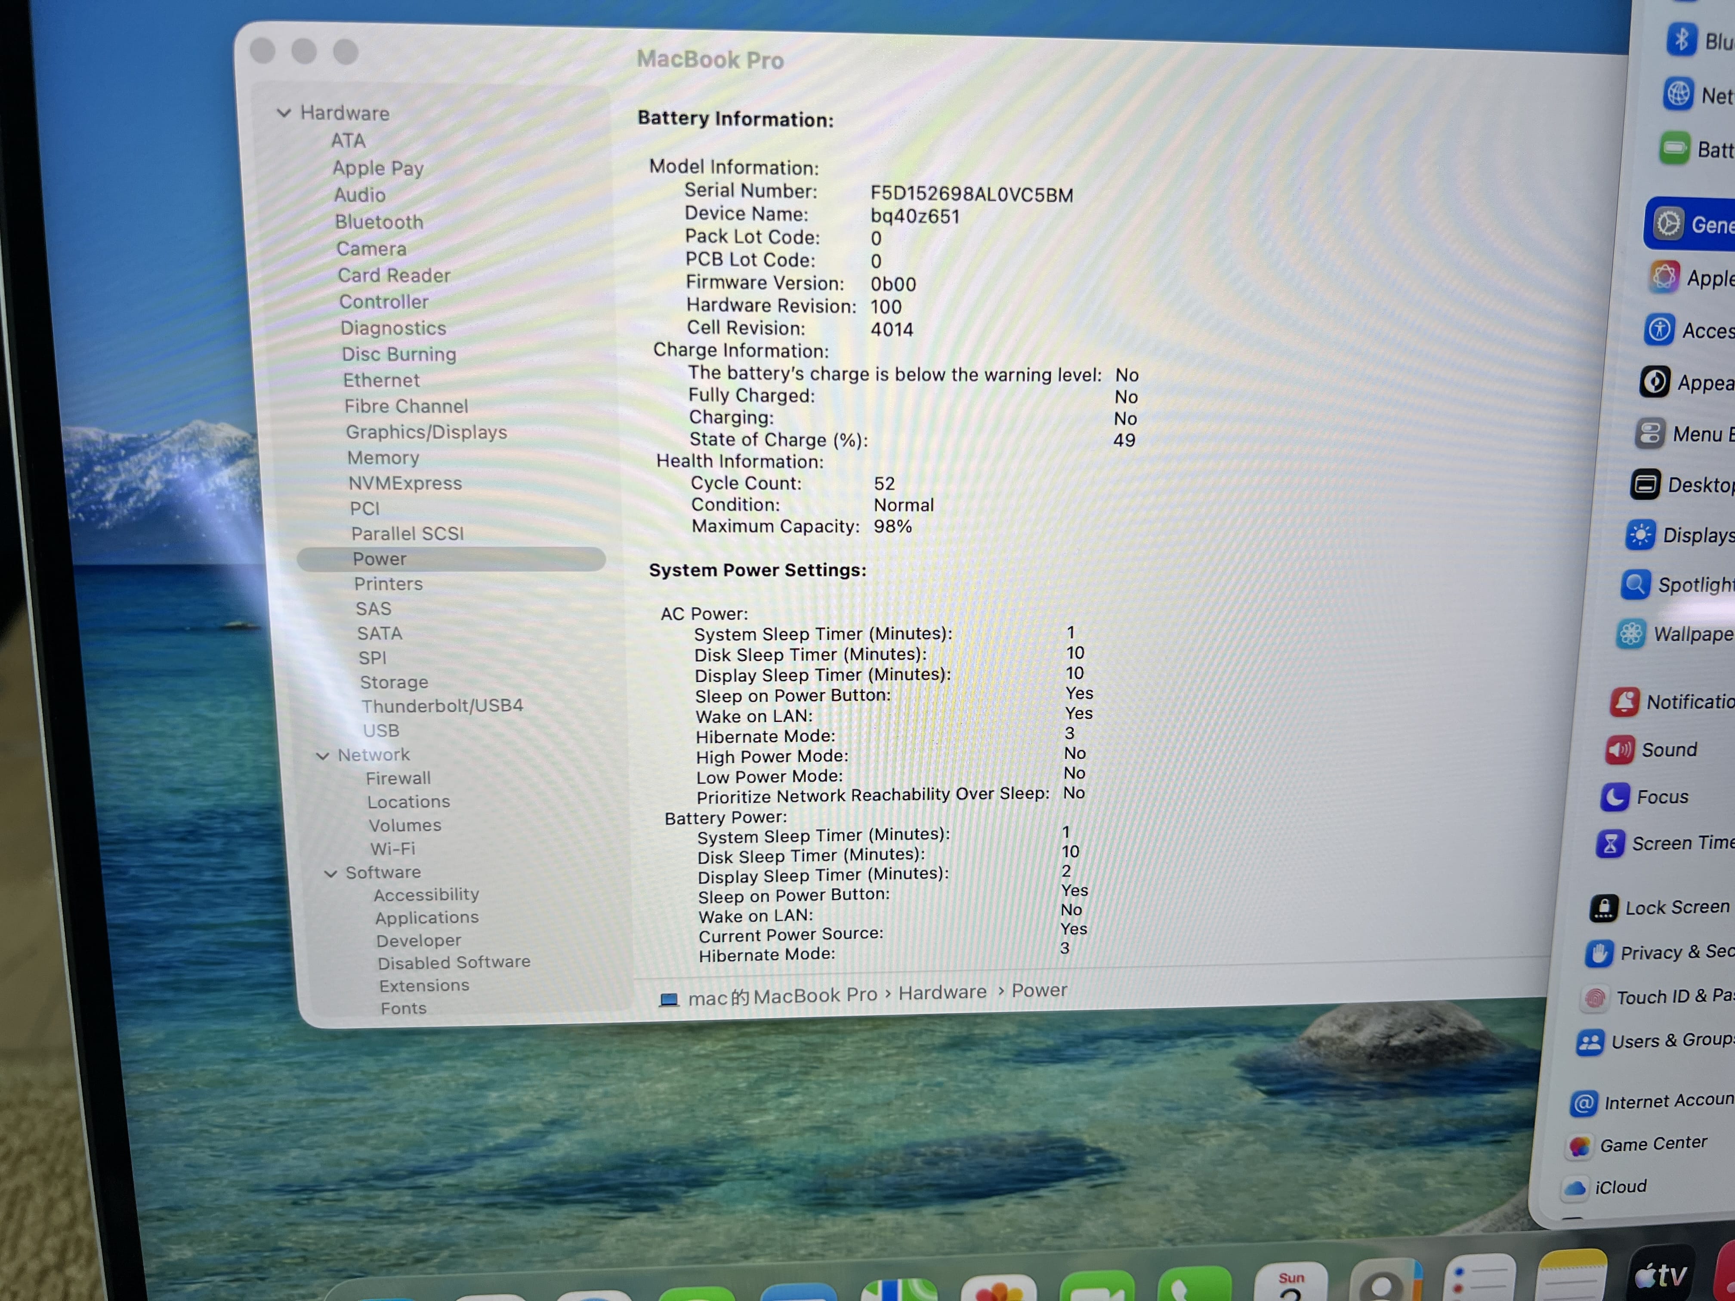Click Network globe icon in System Settings
The width and height of the screenshot is (1735, 1301).
click(1678, 94)
